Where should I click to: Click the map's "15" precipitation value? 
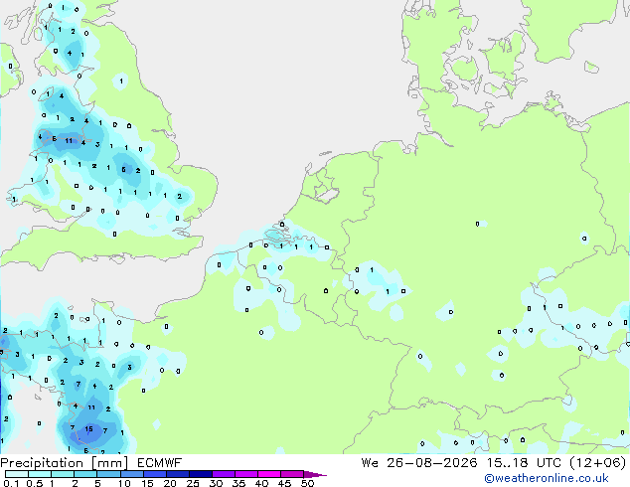tap(88, 429)
